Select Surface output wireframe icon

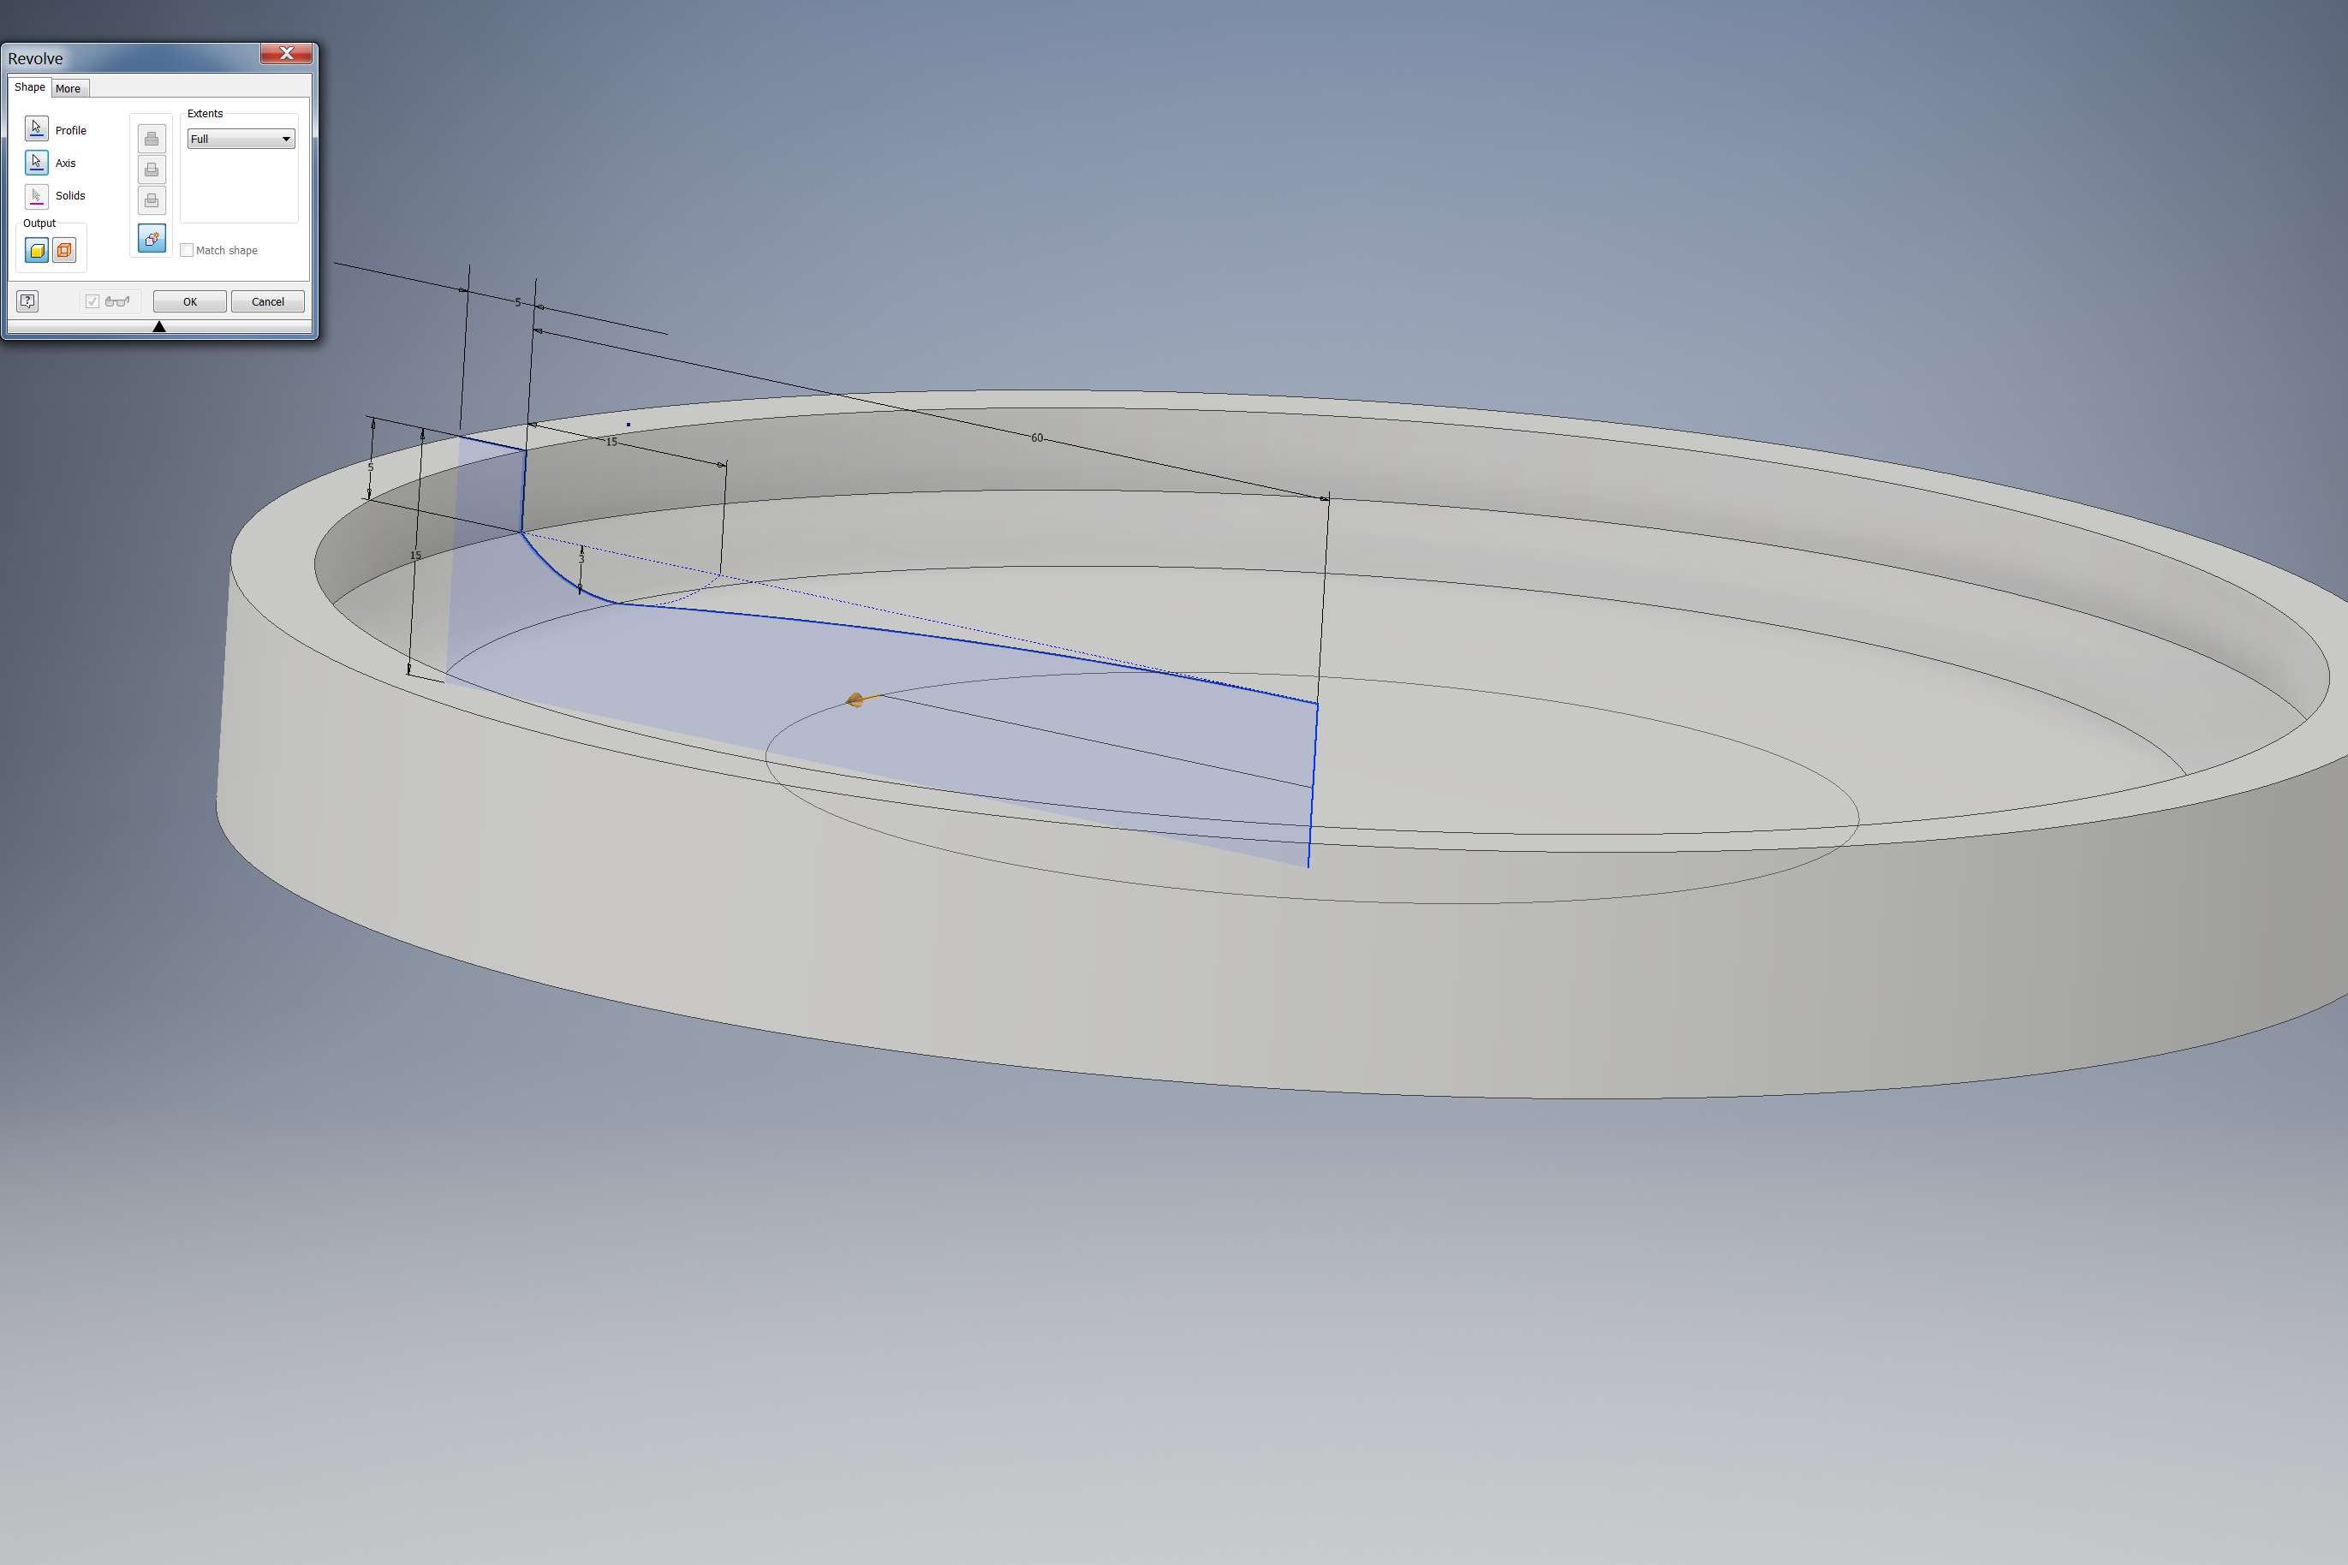pyautogui.click(x=64, y=251)
